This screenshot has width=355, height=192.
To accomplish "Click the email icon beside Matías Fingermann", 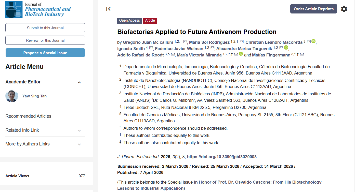I will coord(302,54).
